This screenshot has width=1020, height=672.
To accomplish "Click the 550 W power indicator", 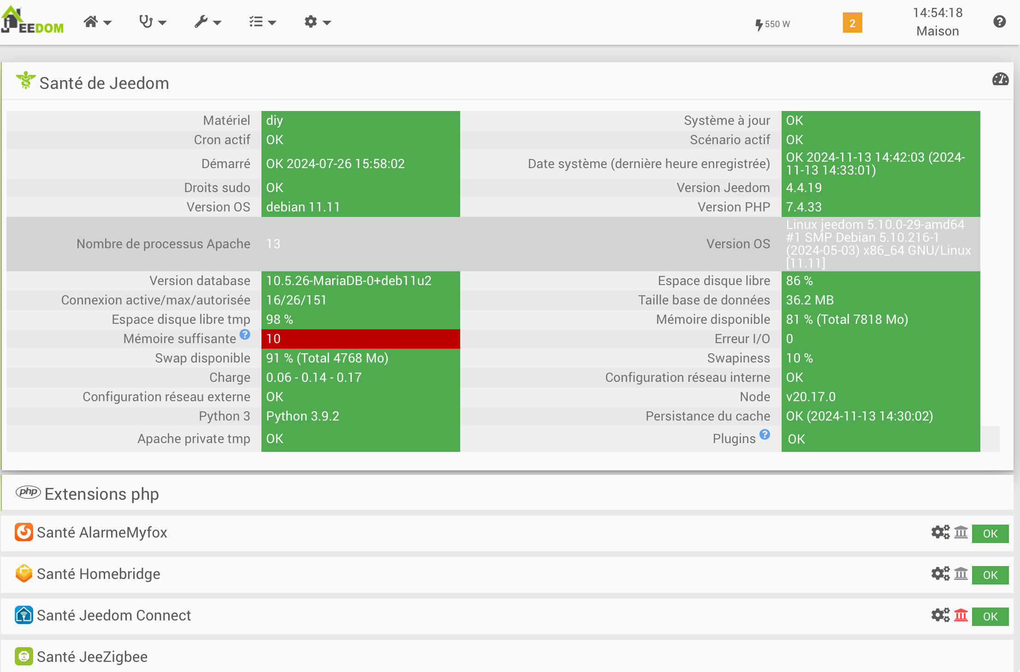I will (x=772, y=24).
